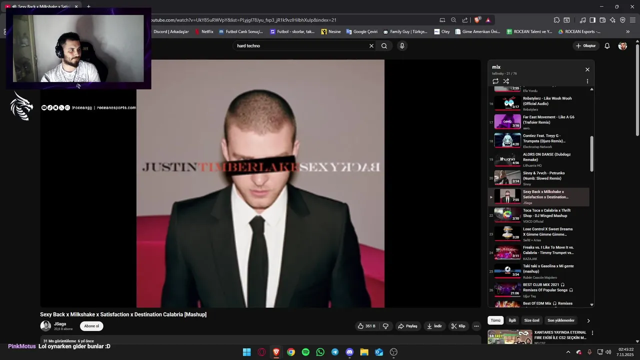Open the Google Çeviri bookmark
The height and width of the screenshot is (360, 640).
tap(361, 31)
